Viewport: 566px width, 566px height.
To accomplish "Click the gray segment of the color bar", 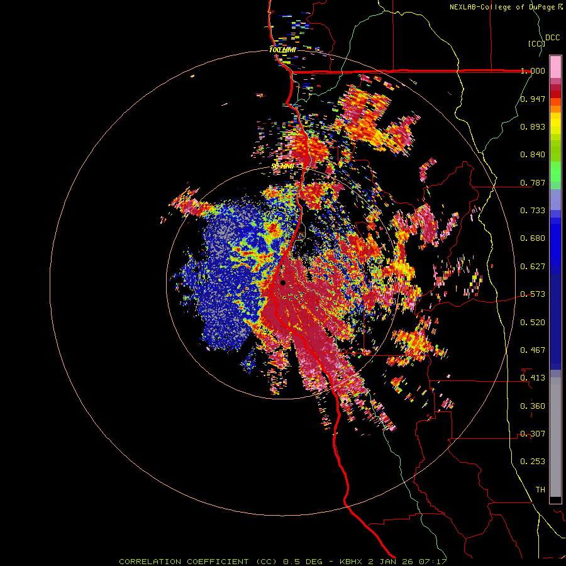I will point(555,437).
